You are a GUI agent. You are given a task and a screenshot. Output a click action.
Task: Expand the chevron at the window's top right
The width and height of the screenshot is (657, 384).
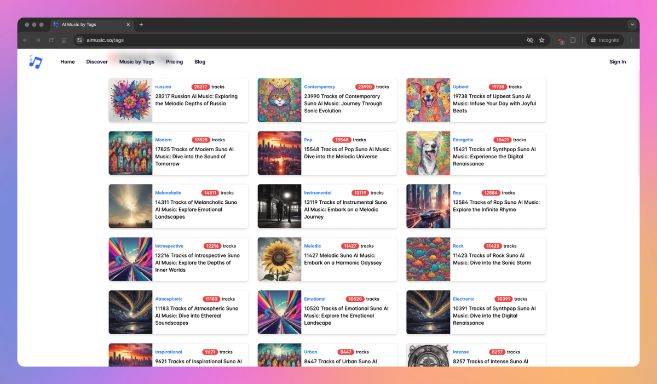(632, 24)
